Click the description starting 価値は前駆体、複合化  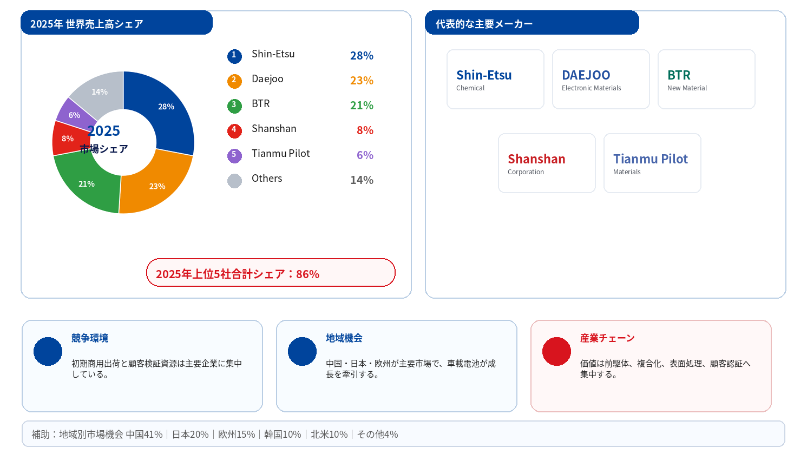click(665, 369)
